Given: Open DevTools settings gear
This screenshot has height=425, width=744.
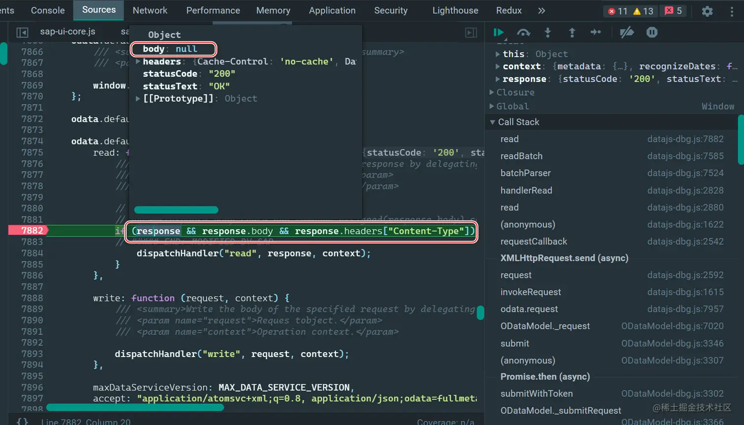Looking at the screenshot, I should 707,11.
